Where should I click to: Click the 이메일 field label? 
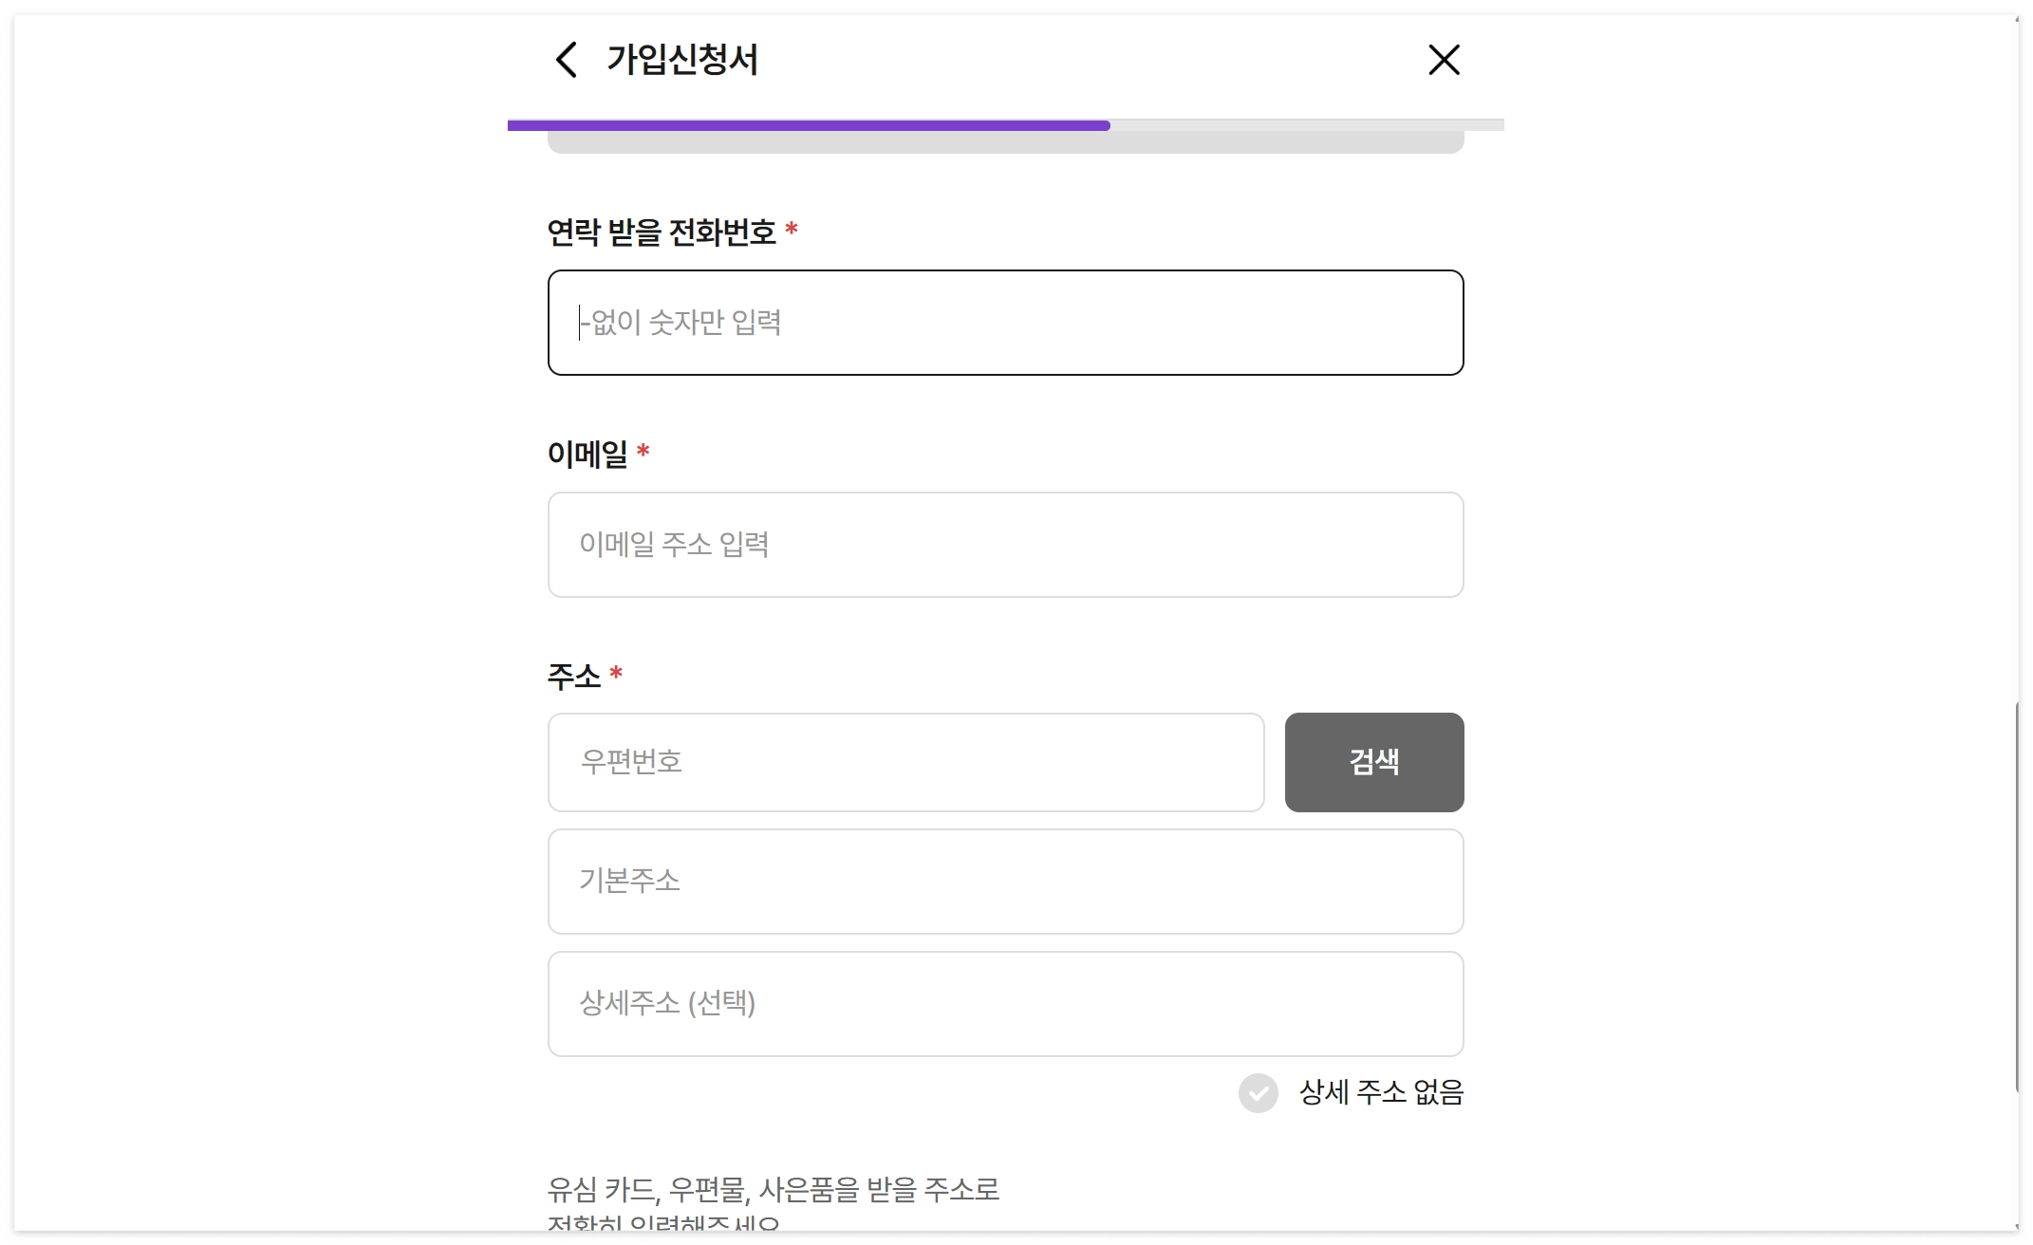click(587, 454)
